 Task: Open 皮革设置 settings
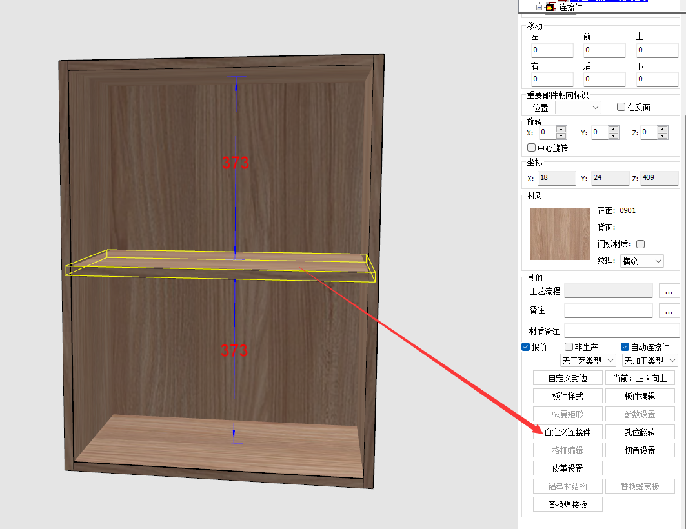click(x=567, y=468)
